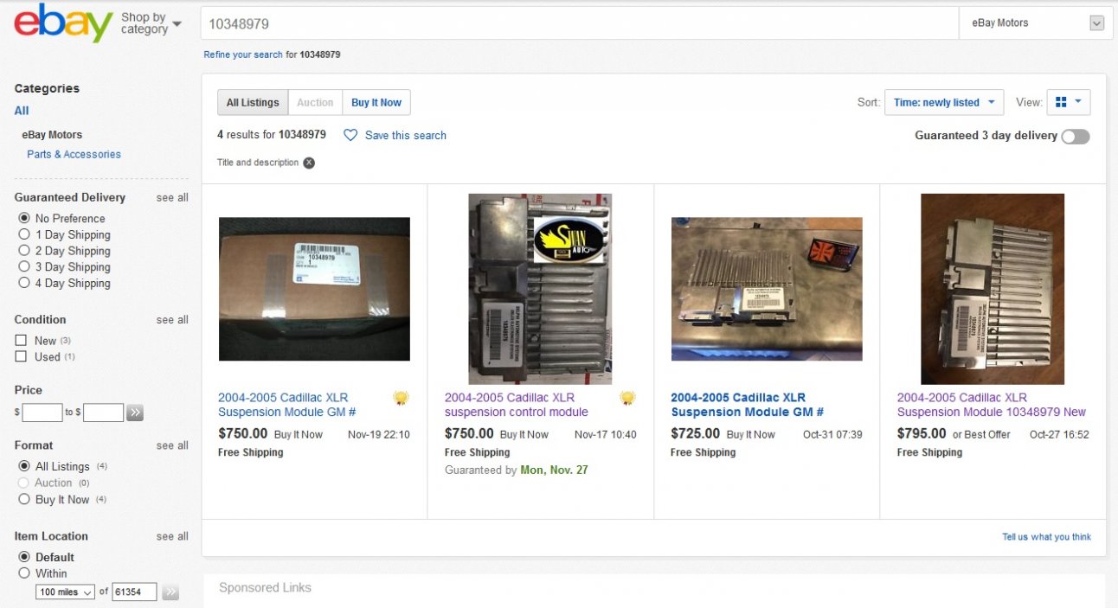Open Sort Time: newly listed dropdown
The image size is (1118, 608).
[944, 103]
